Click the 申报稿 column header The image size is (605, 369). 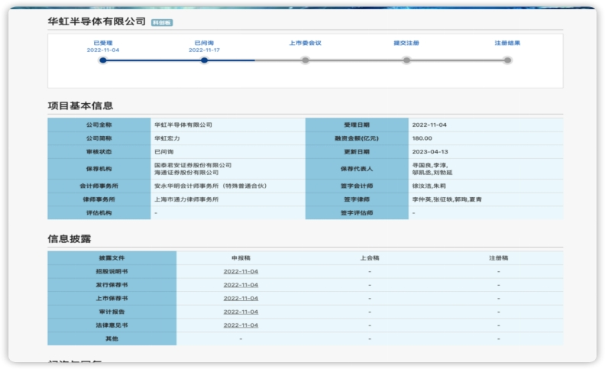[241, 257]
